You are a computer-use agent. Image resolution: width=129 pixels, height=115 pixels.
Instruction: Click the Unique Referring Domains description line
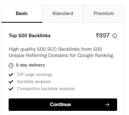click(62, 56)
